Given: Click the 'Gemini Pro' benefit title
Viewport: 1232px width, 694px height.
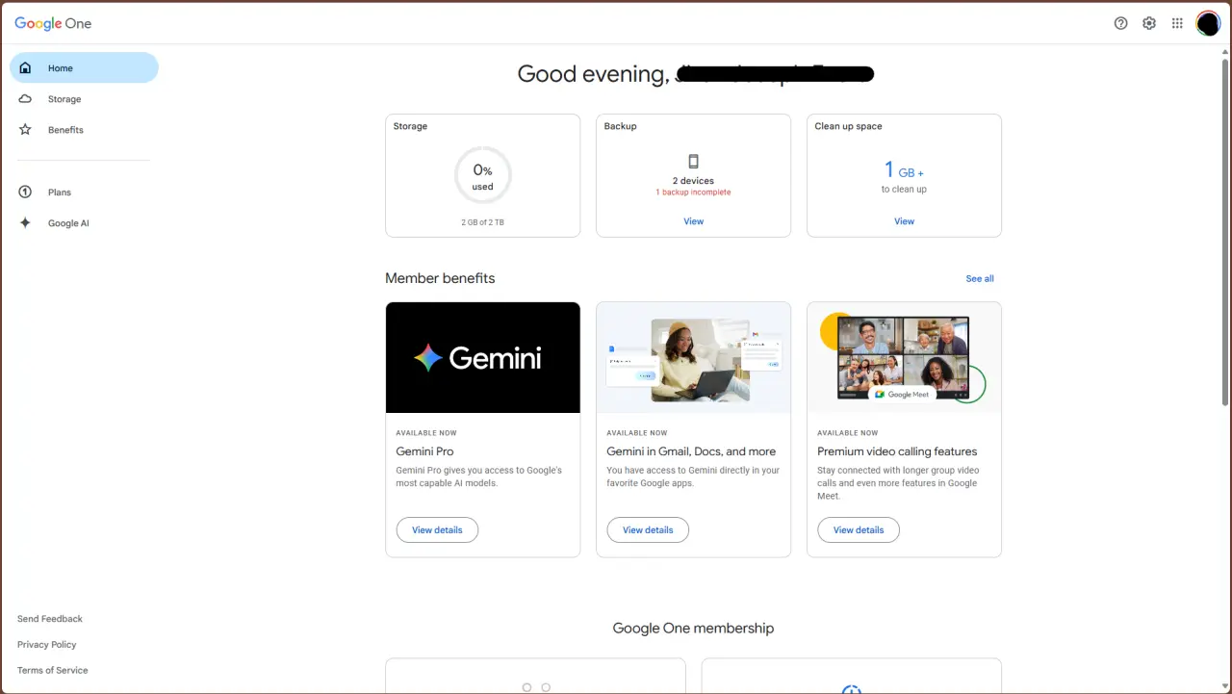Looking at the screenshot, I should pos(424,451).
